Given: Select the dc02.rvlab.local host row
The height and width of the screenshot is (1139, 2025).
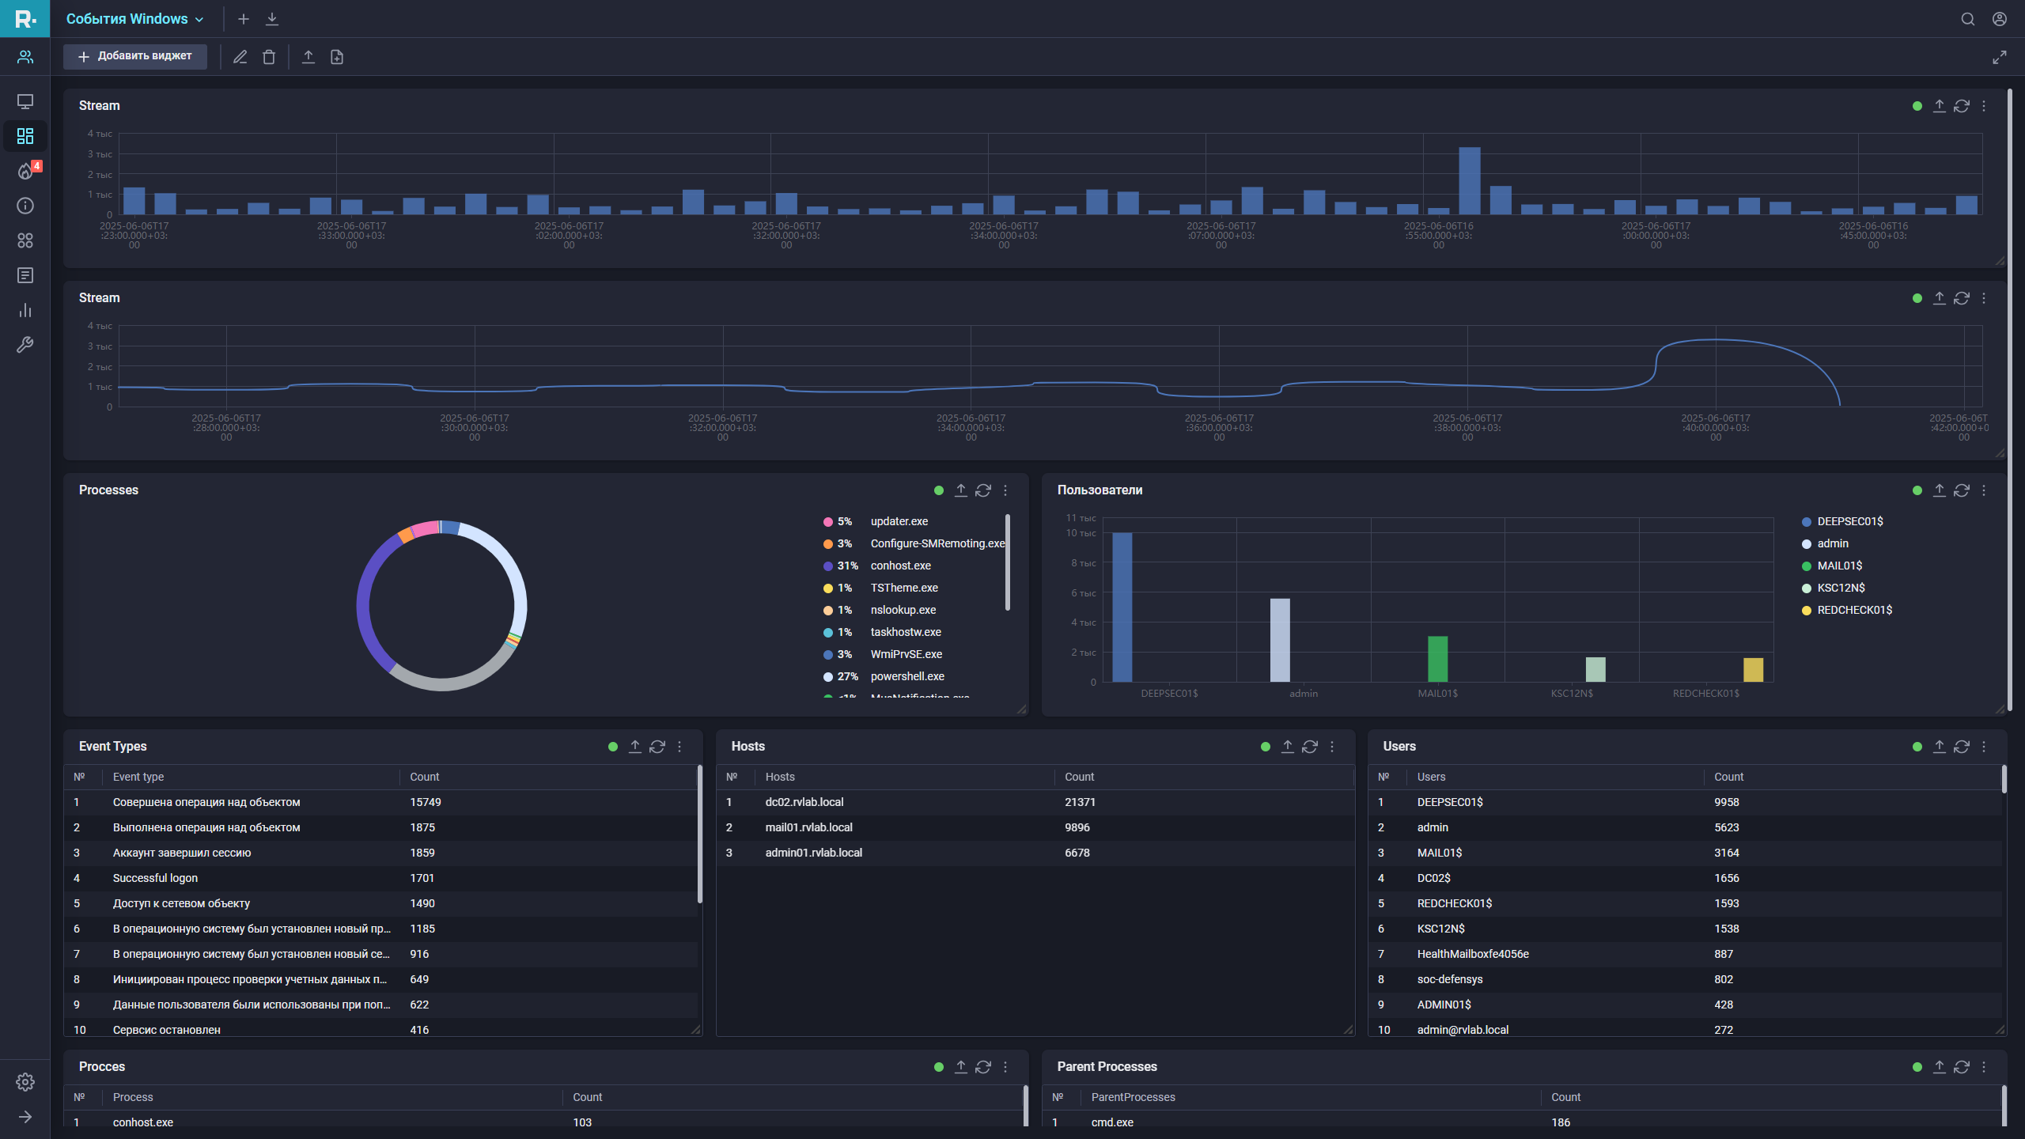Looking at the screenshot, I should click(804, 802).
